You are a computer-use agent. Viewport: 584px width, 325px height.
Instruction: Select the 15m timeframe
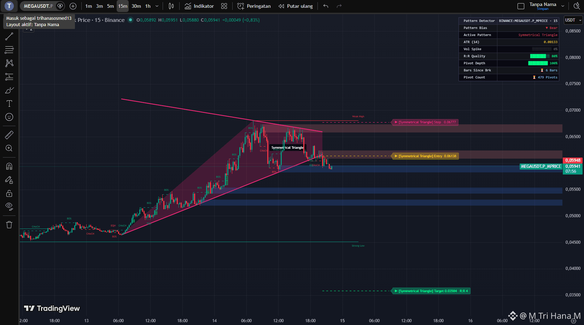(123, 6)
